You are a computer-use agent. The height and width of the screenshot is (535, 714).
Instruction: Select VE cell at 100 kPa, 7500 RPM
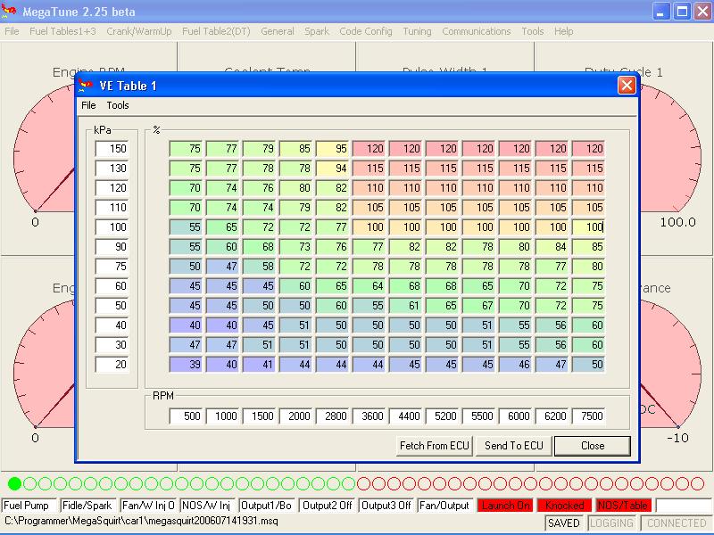tap(588, 227)
